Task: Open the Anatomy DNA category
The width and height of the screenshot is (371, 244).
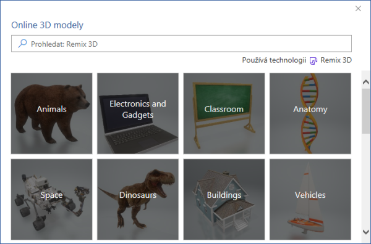Action: click(310, 113)
